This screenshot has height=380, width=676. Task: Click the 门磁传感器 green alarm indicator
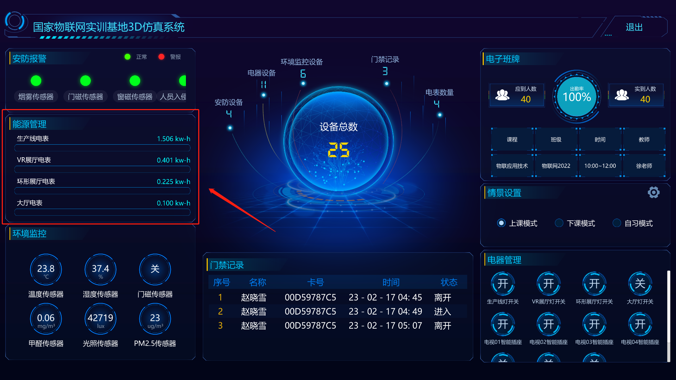[86, 81]
